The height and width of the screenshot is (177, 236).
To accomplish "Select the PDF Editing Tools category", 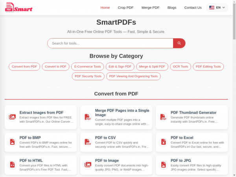I will point(208,66).
